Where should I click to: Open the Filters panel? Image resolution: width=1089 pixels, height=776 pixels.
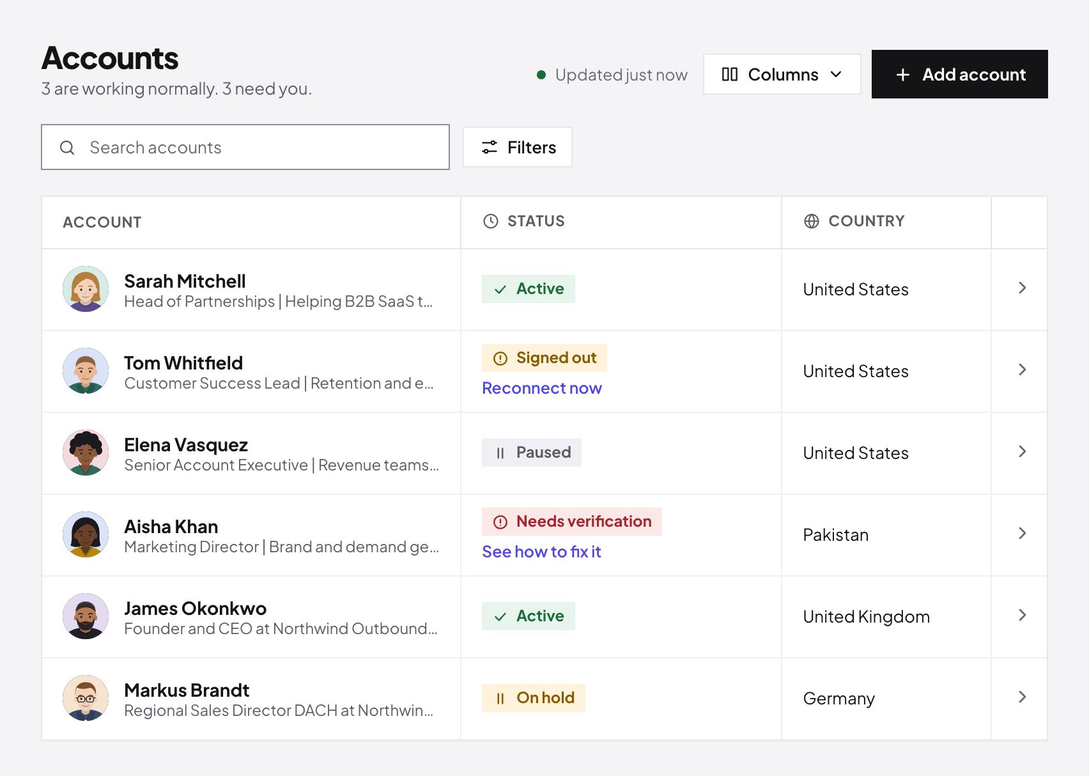(x=518, y=147)
